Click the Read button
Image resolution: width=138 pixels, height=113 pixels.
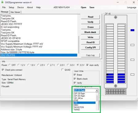[90, 17]
